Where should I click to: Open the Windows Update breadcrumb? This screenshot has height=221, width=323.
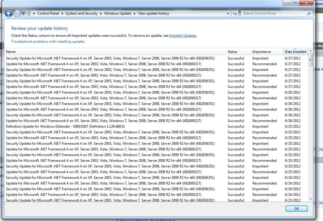[x=118, y=13]
